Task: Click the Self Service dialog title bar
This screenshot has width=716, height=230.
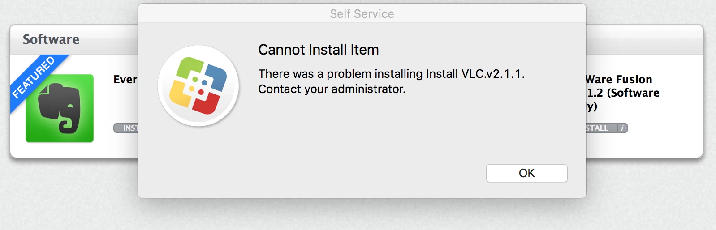Action: (362, 14)
